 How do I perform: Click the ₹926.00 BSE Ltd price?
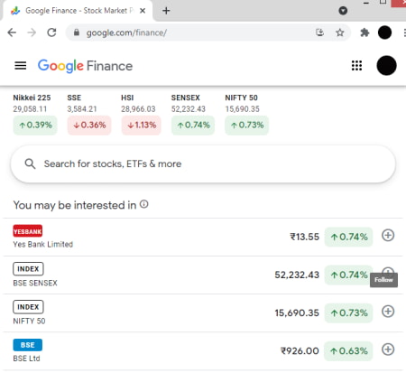300,351
